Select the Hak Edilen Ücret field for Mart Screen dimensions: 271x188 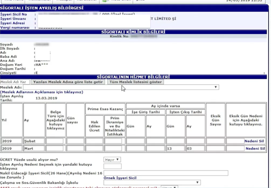click(x=94, y=148)
